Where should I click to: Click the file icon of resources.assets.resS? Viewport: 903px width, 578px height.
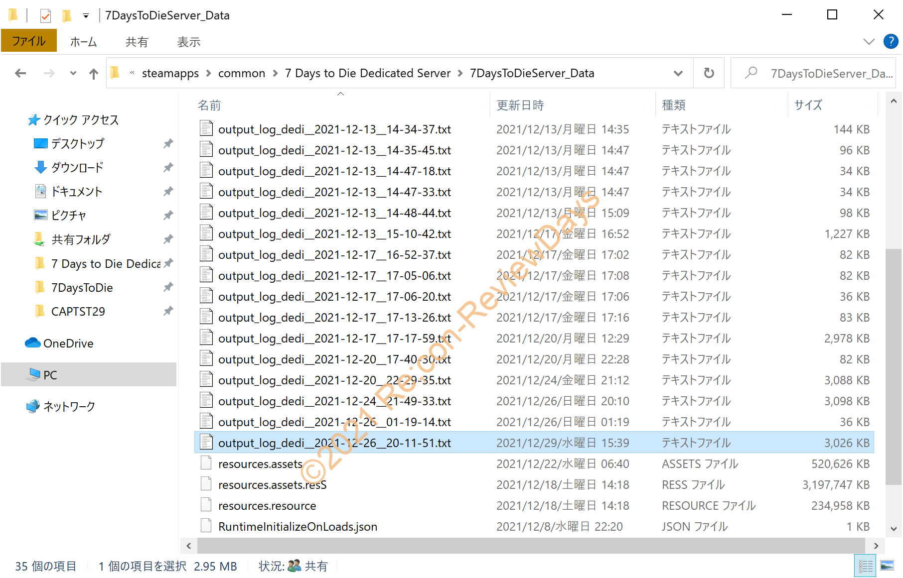tap(206, 484)
